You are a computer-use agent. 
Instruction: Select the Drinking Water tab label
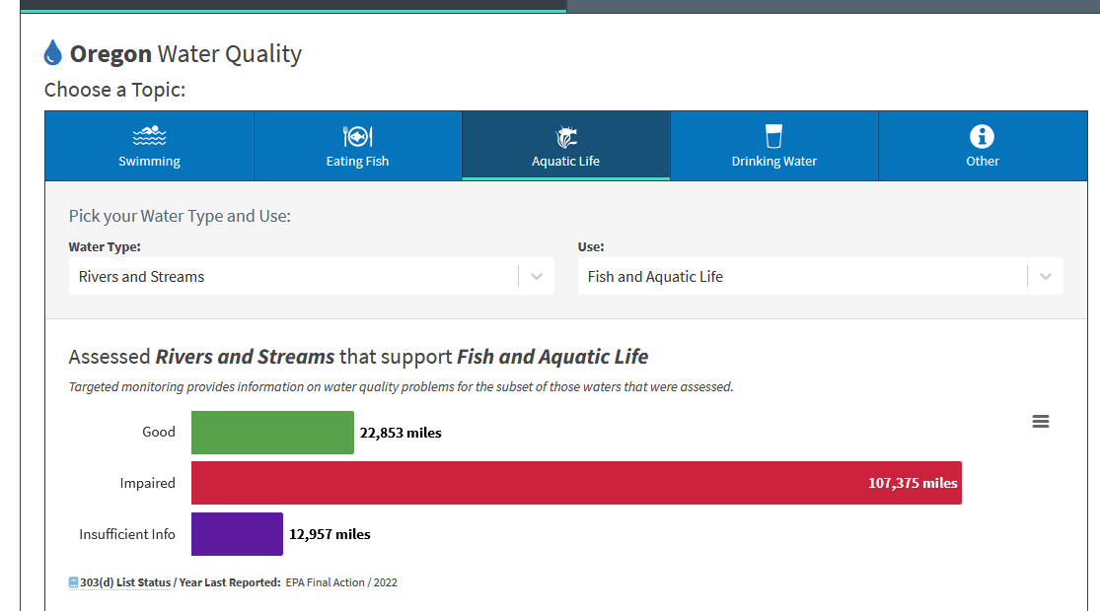tap(773, 162)
